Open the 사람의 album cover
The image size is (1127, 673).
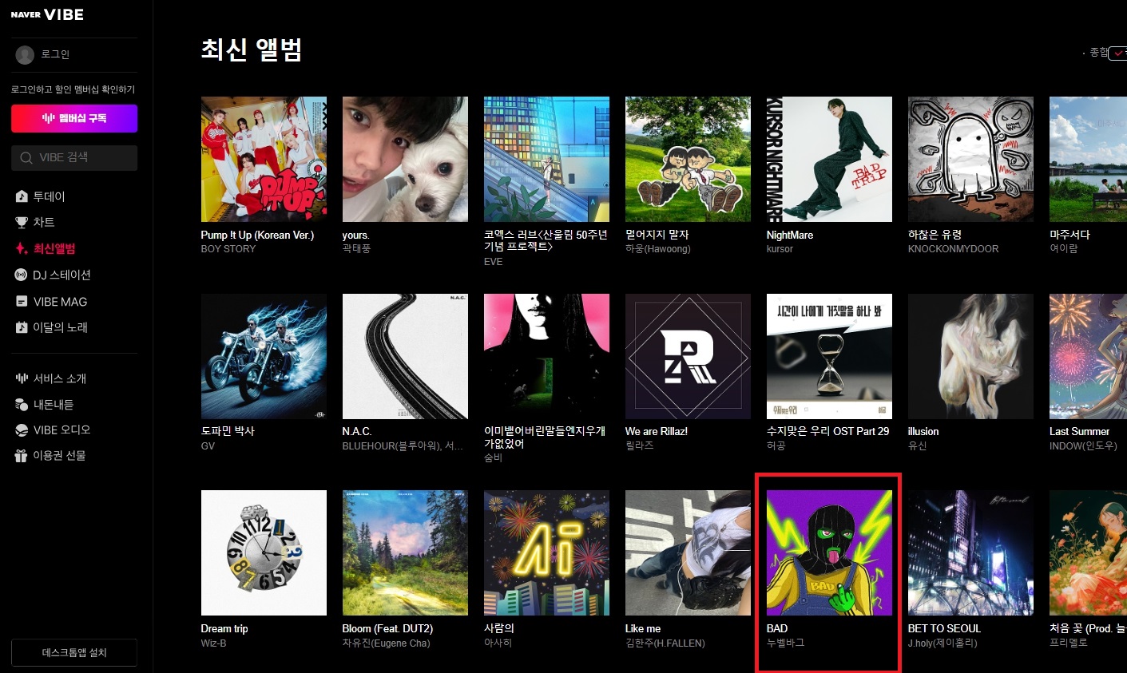(546, 552)
